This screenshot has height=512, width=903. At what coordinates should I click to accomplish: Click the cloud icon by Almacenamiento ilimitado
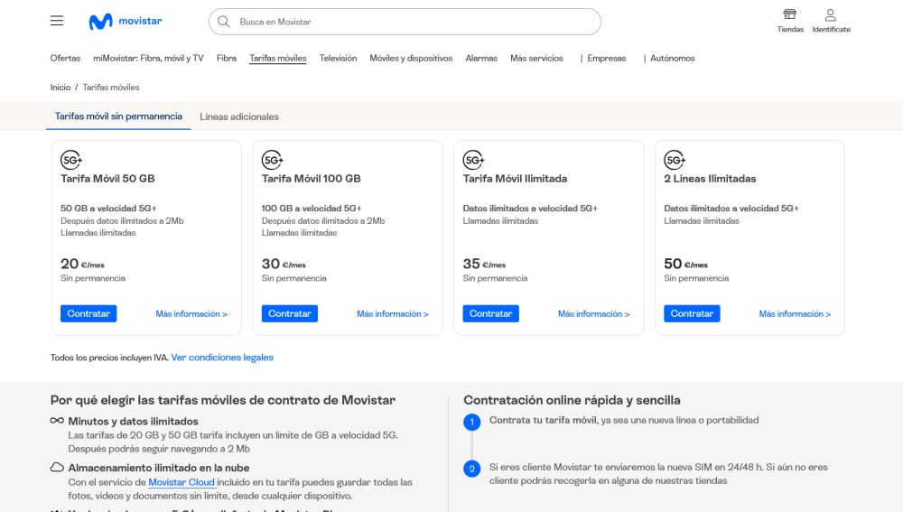point(57,467)
